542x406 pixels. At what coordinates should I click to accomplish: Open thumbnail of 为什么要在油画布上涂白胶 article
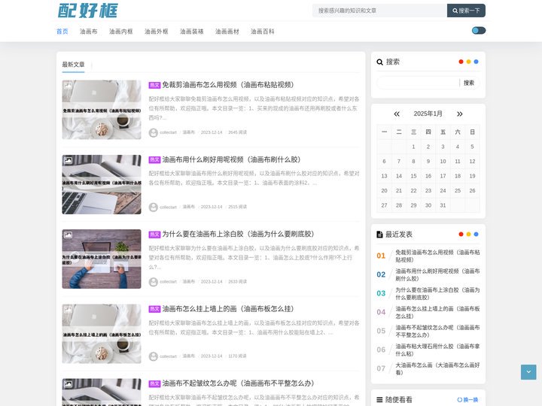[102, 259]
